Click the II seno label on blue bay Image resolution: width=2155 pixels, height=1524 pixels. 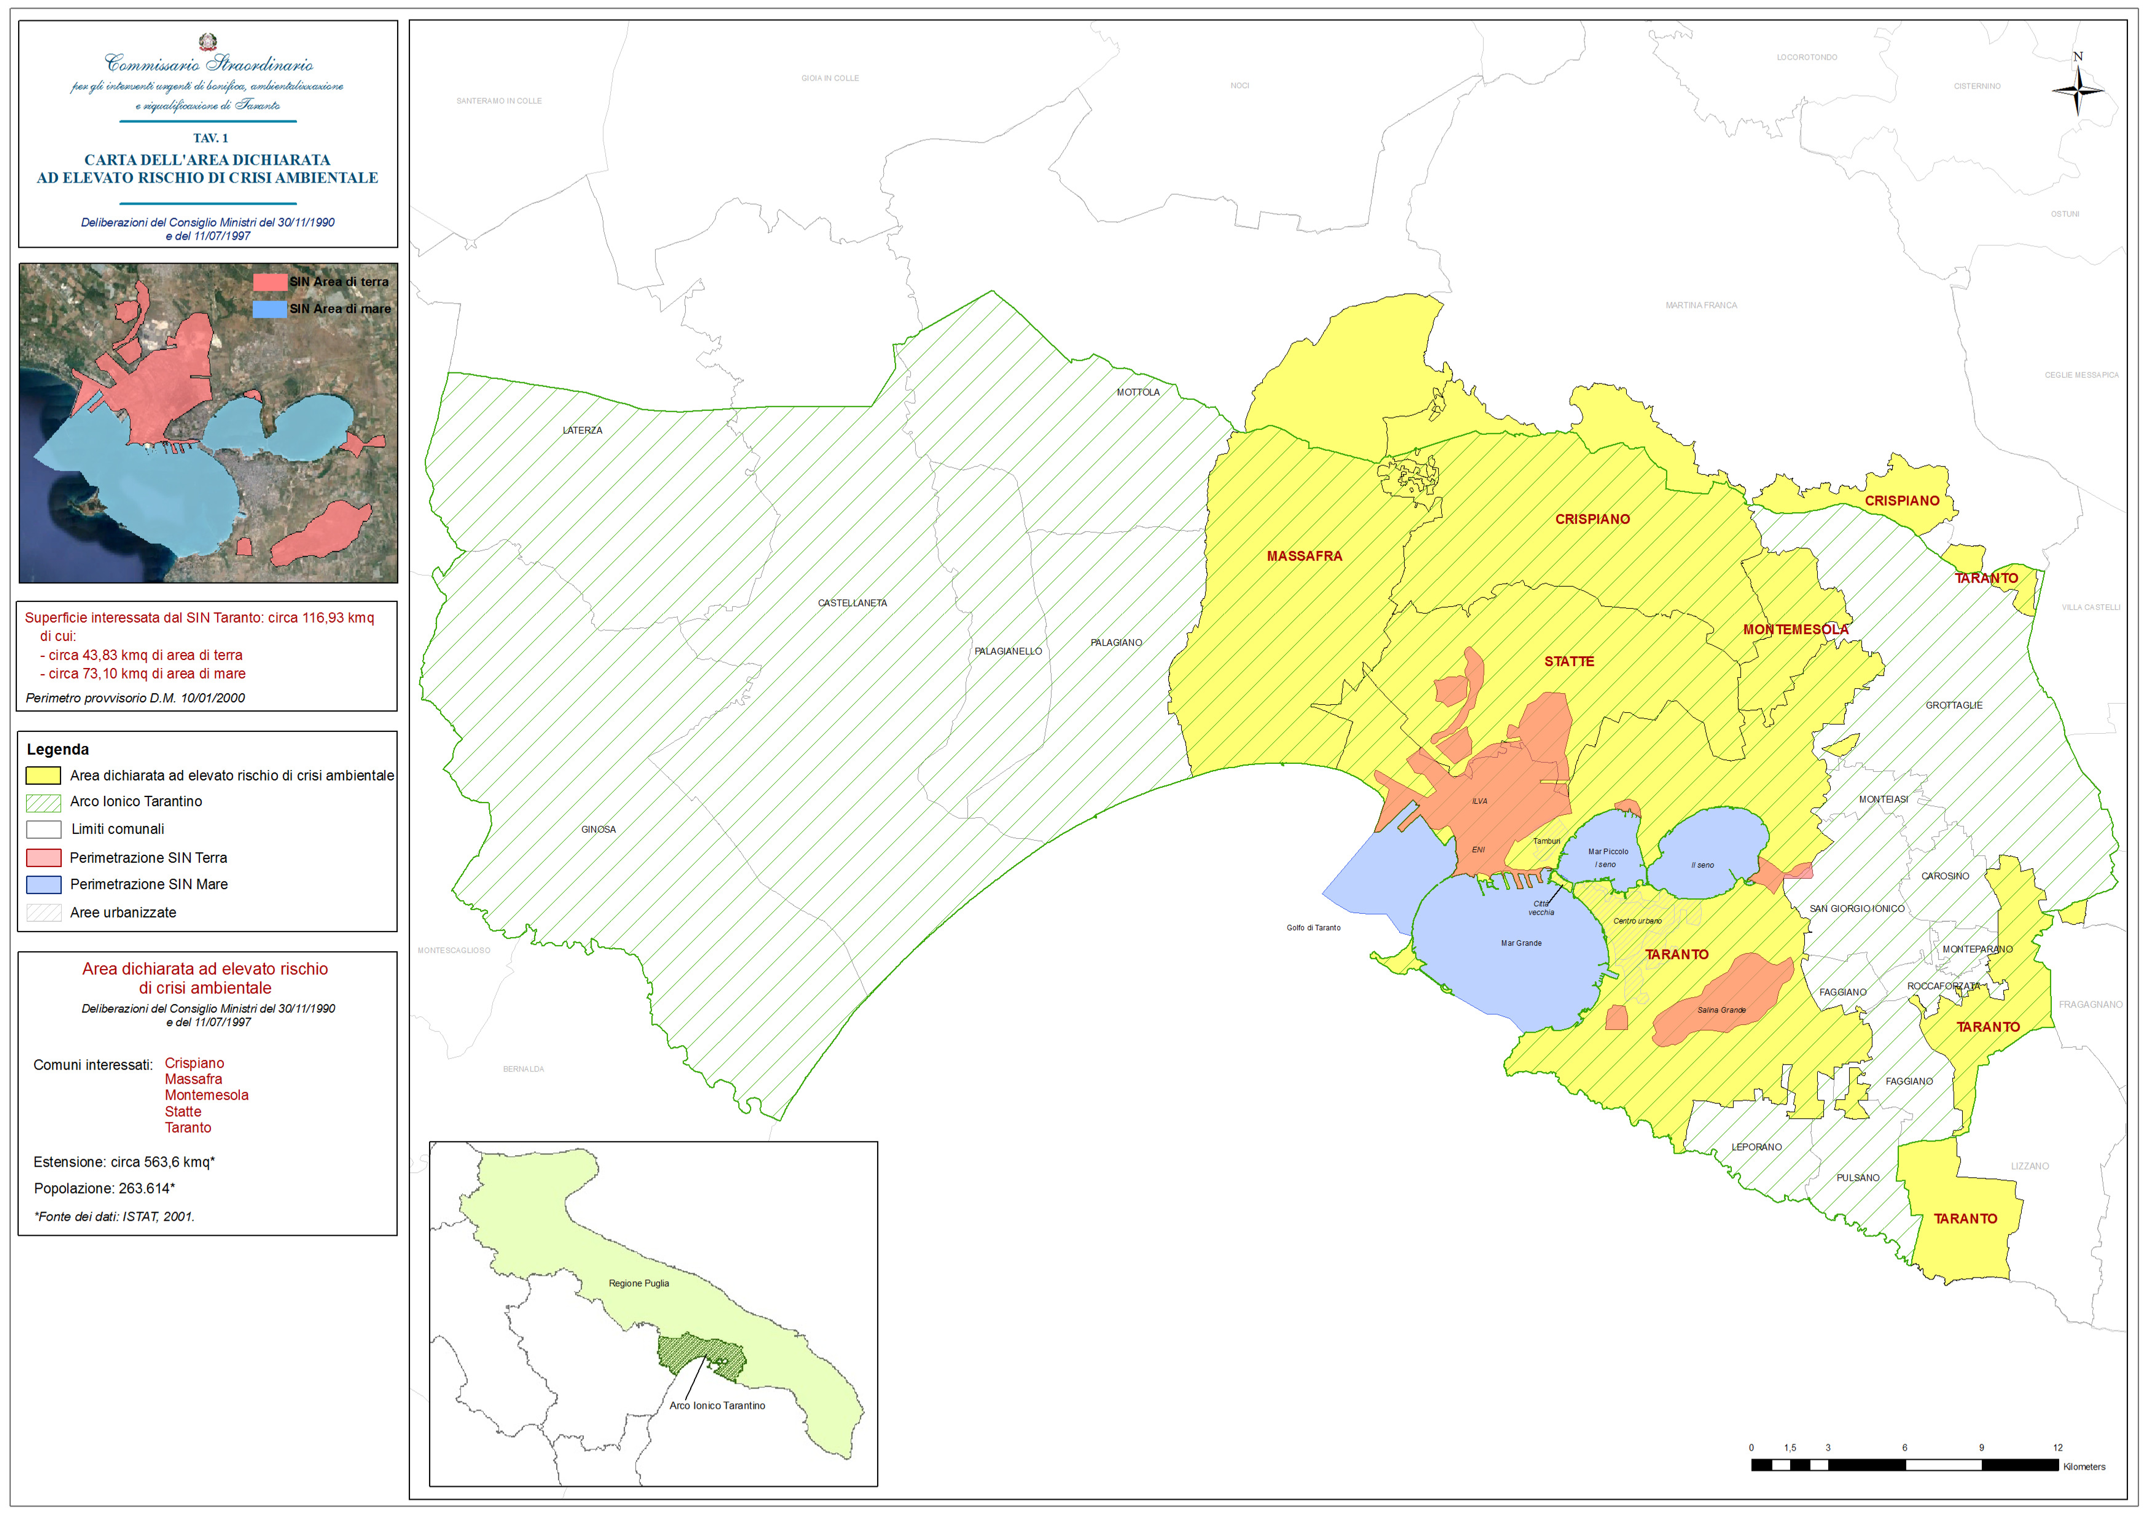pyautogui.click(x=1703, y=865)
